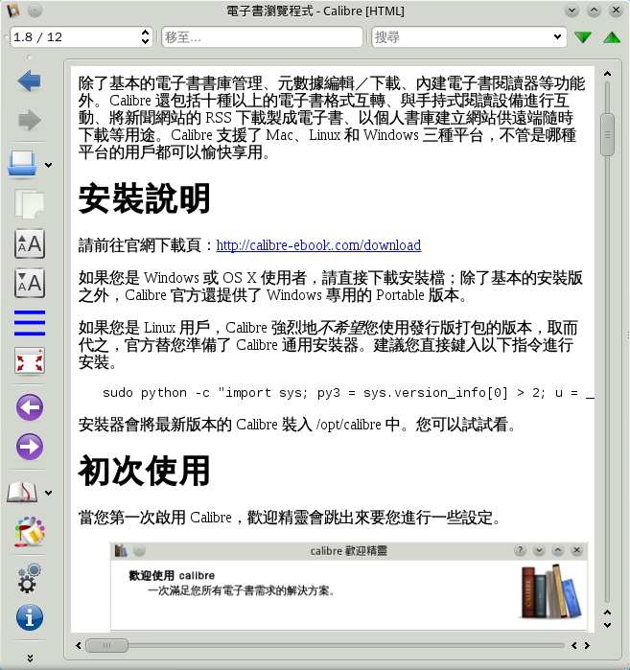Increment page number stepper up arrow

[x=146, y=33]
